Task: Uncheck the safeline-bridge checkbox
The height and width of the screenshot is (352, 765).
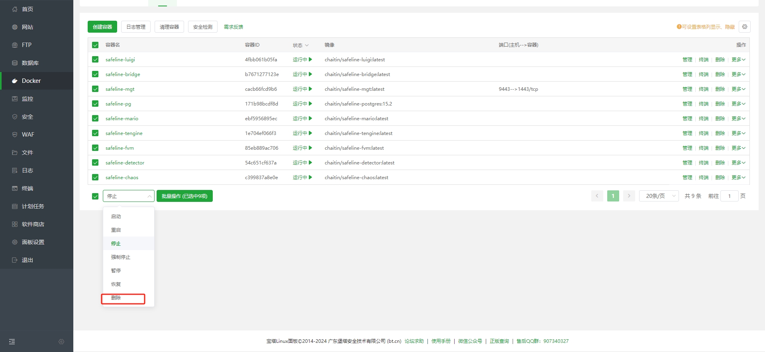Action: point(95,74)
